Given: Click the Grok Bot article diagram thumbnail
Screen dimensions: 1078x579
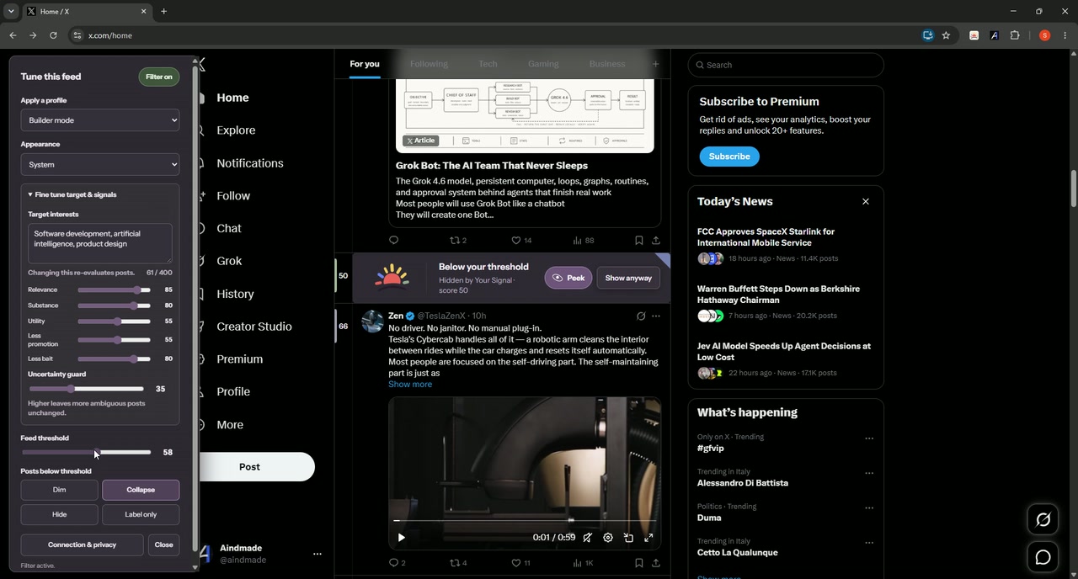Looking at the screenshot, I should tap(525, 115).
